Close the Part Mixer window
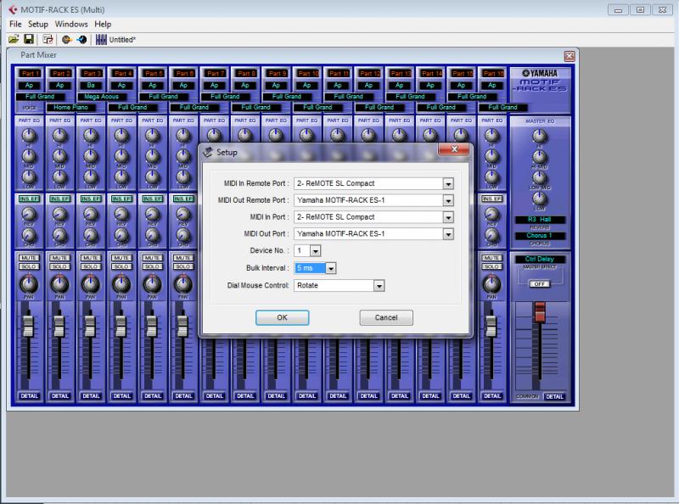The image size is (679, 504). (570, 56)
